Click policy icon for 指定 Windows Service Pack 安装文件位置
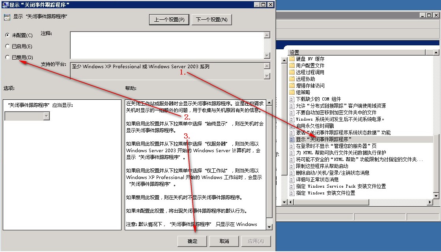441x252 pixels. point(292,186)
